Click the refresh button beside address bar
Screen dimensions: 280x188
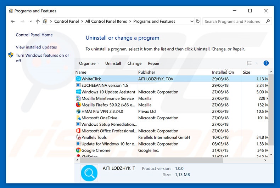click(x=198, y=22)
